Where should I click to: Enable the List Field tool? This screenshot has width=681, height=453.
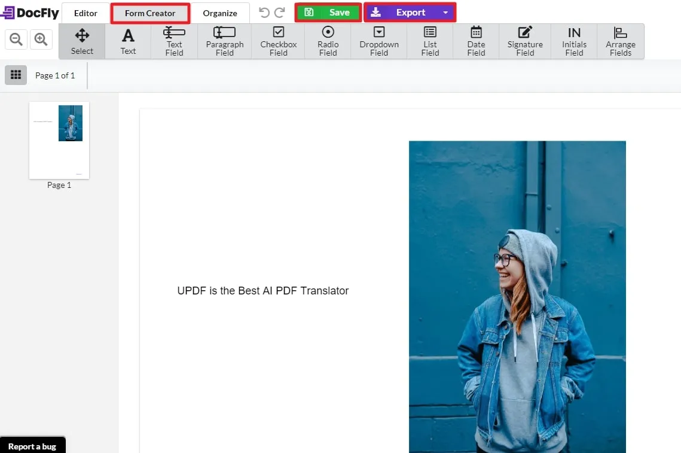pos(430,41)
